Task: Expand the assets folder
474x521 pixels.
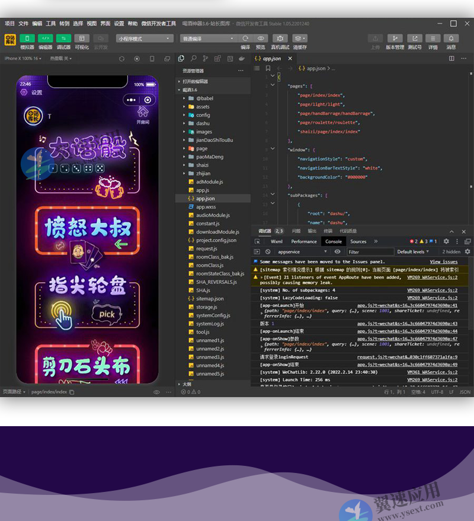Action: (203, 107)
